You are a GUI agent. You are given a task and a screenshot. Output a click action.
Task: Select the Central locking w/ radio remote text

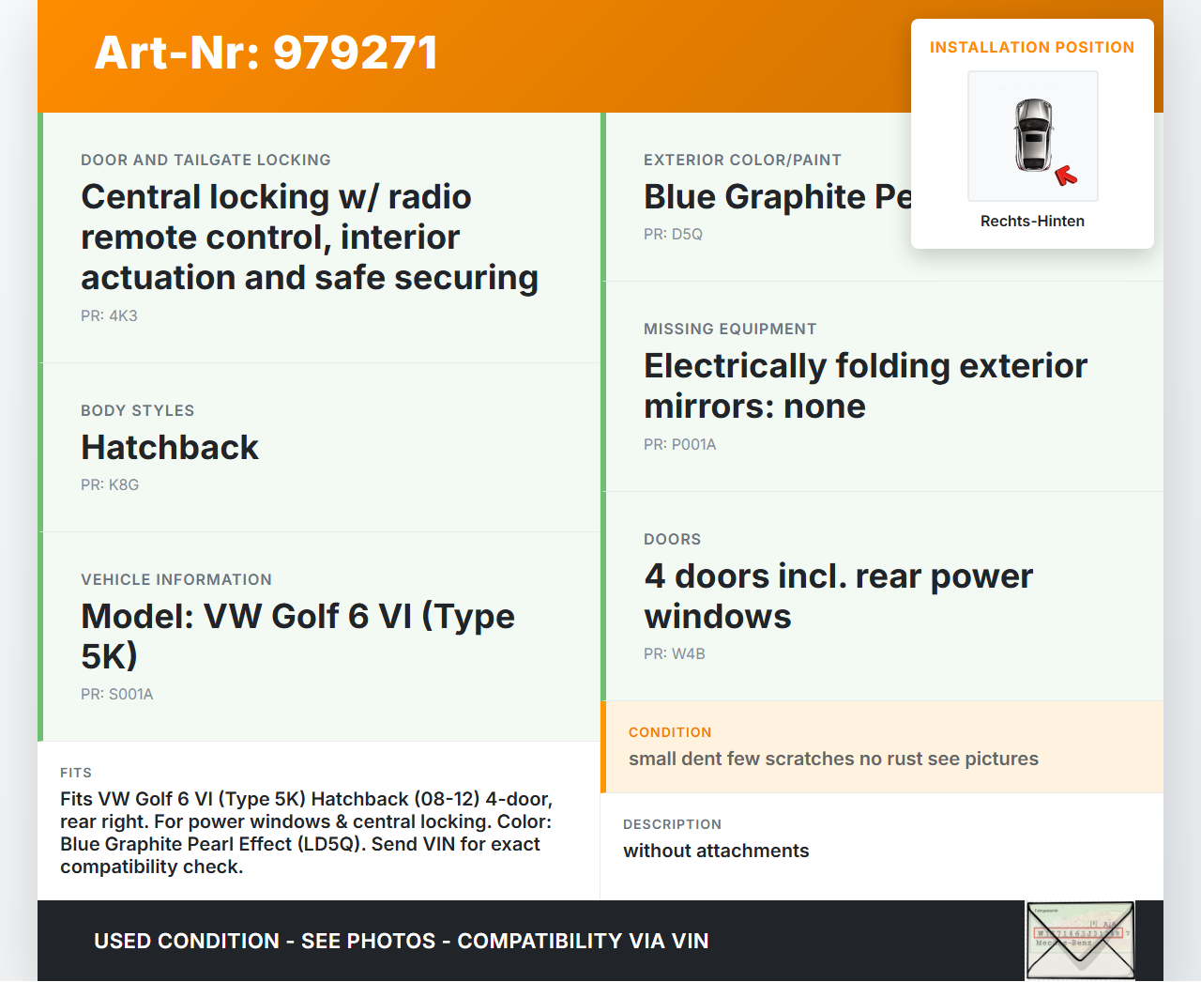click(310, 237)
